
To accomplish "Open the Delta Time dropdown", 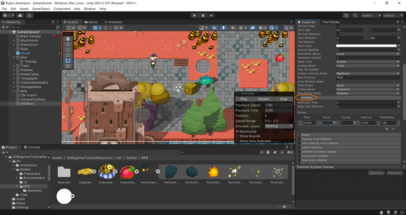I will [x=368, y=62].
